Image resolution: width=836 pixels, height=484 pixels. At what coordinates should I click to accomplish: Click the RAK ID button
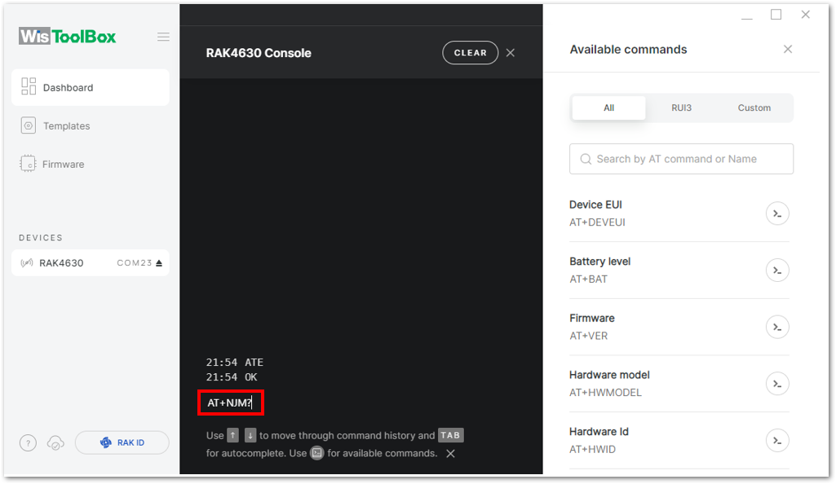pyautogui.click(x=122, y=442)
